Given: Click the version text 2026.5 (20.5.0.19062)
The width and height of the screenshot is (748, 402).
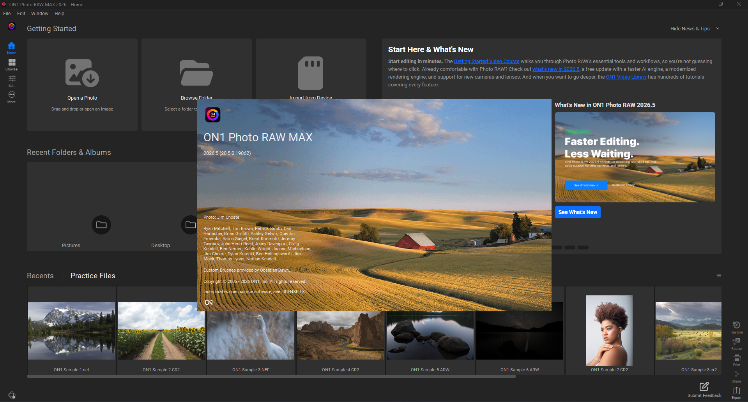Looking at the screenshot, I should pyautogui.click(x=227, y=153).
